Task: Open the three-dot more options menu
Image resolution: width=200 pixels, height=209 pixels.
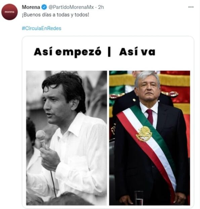Action: tap(191, 7)
